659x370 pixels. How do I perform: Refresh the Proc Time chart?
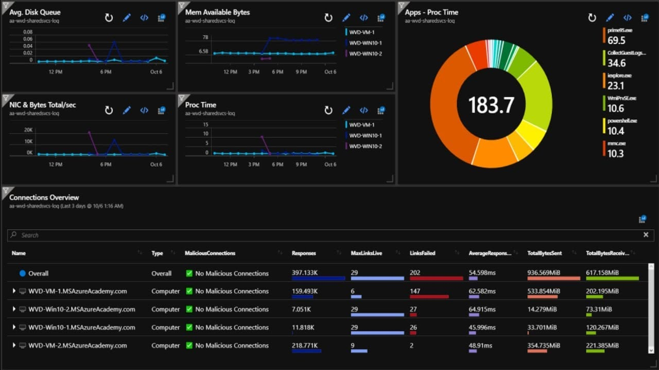click(329, 110)
